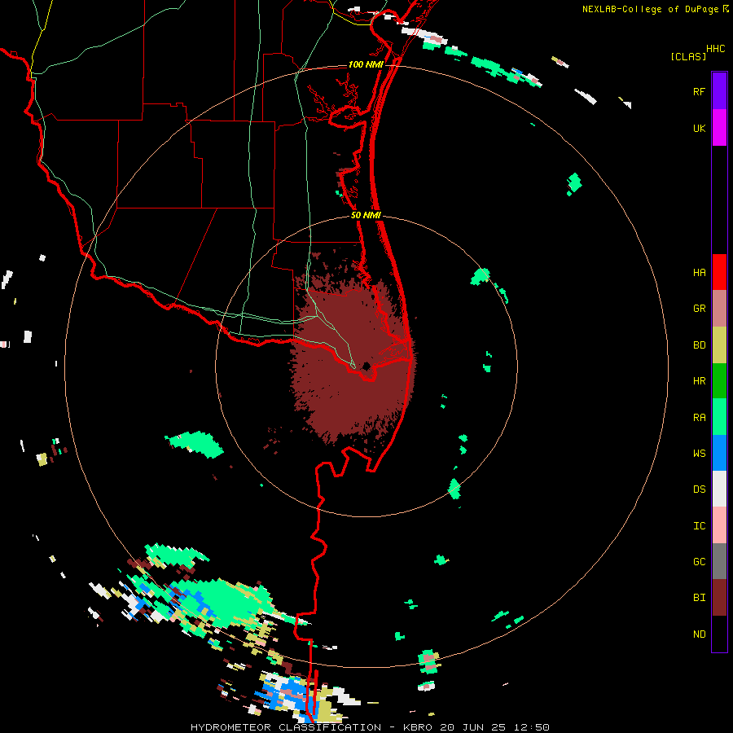
Task: Click the BI brown legend swatch
Action: click(x=719, y=598)
